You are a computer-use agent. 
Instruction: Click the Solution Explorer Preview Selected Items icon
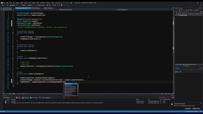pos(198,10)
